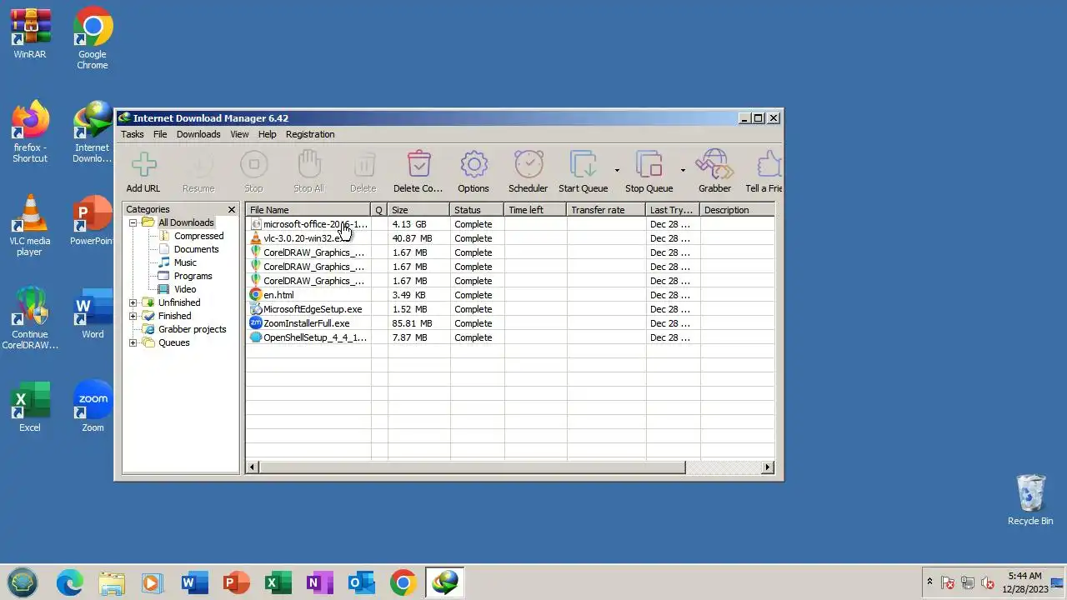Open the File menu
The width and height of the screenshot is (1067, 600).
pos(160,134)
